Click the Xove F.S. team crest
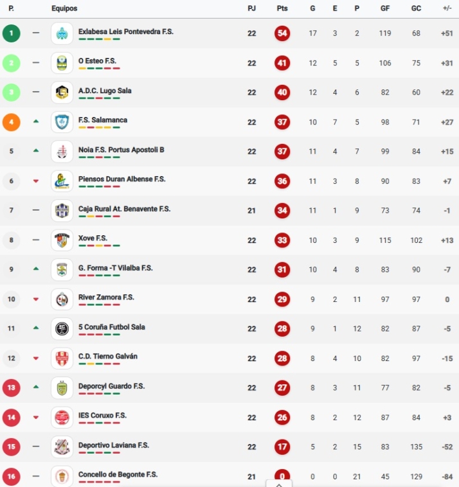Screen dimensions: 459x487 pyautogui.click(x=62, y=240)
